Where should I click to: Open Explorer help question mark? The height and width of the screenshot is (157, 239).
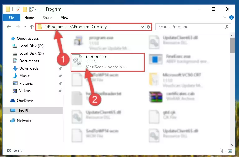coord(231,17)
